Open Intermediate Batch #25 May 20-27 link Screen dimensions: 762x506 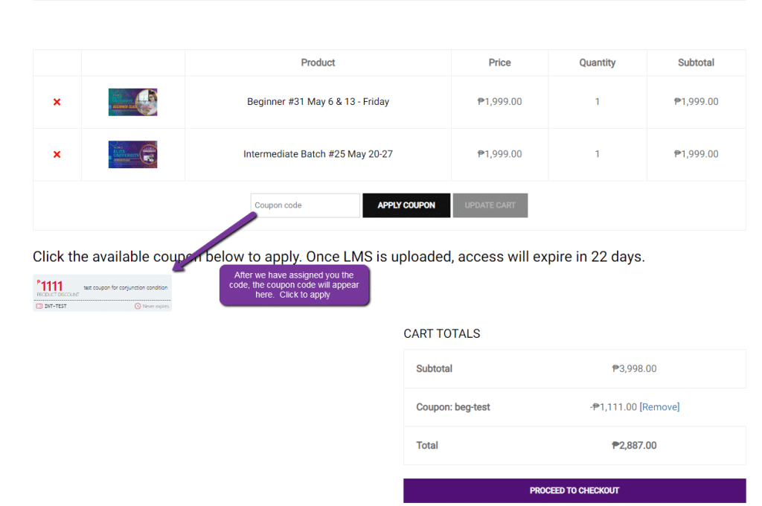(x=318, y=154)
